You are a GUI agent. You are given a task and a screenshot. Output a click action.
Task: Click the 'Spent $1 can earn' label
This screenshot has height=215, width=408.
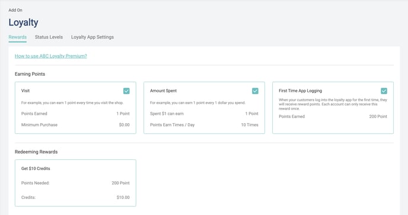(x=167, y=114)
